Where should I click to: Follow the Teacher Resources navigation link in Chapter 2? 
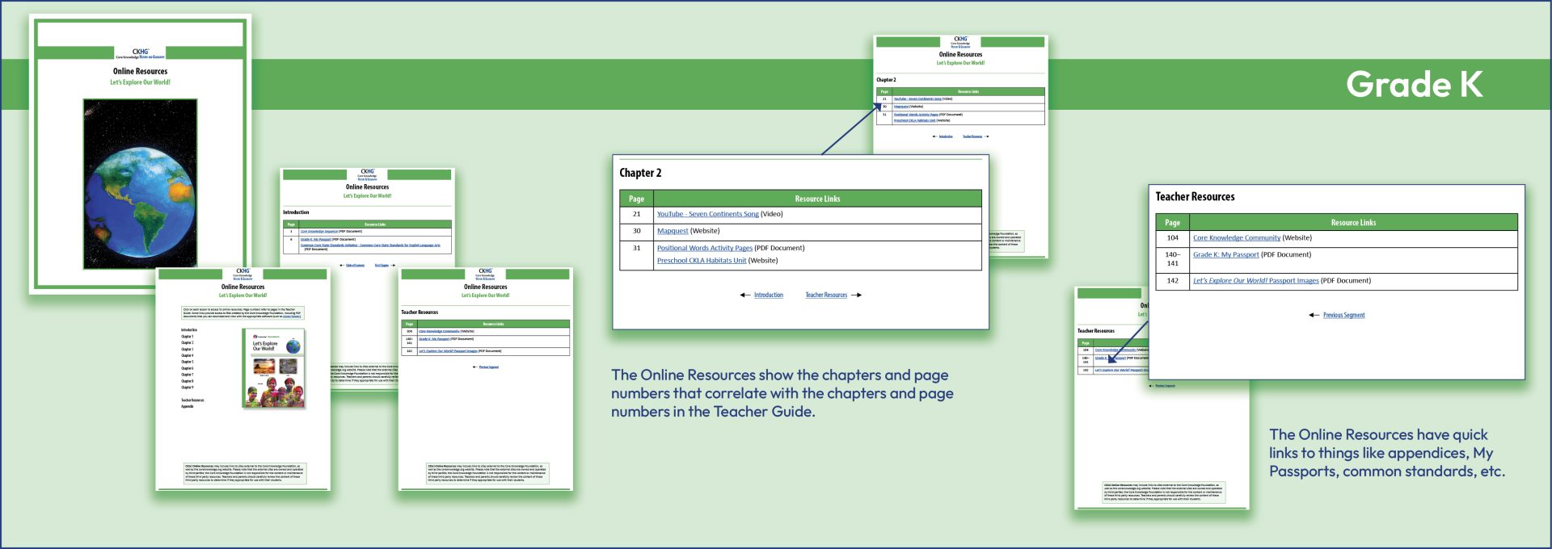826,295
